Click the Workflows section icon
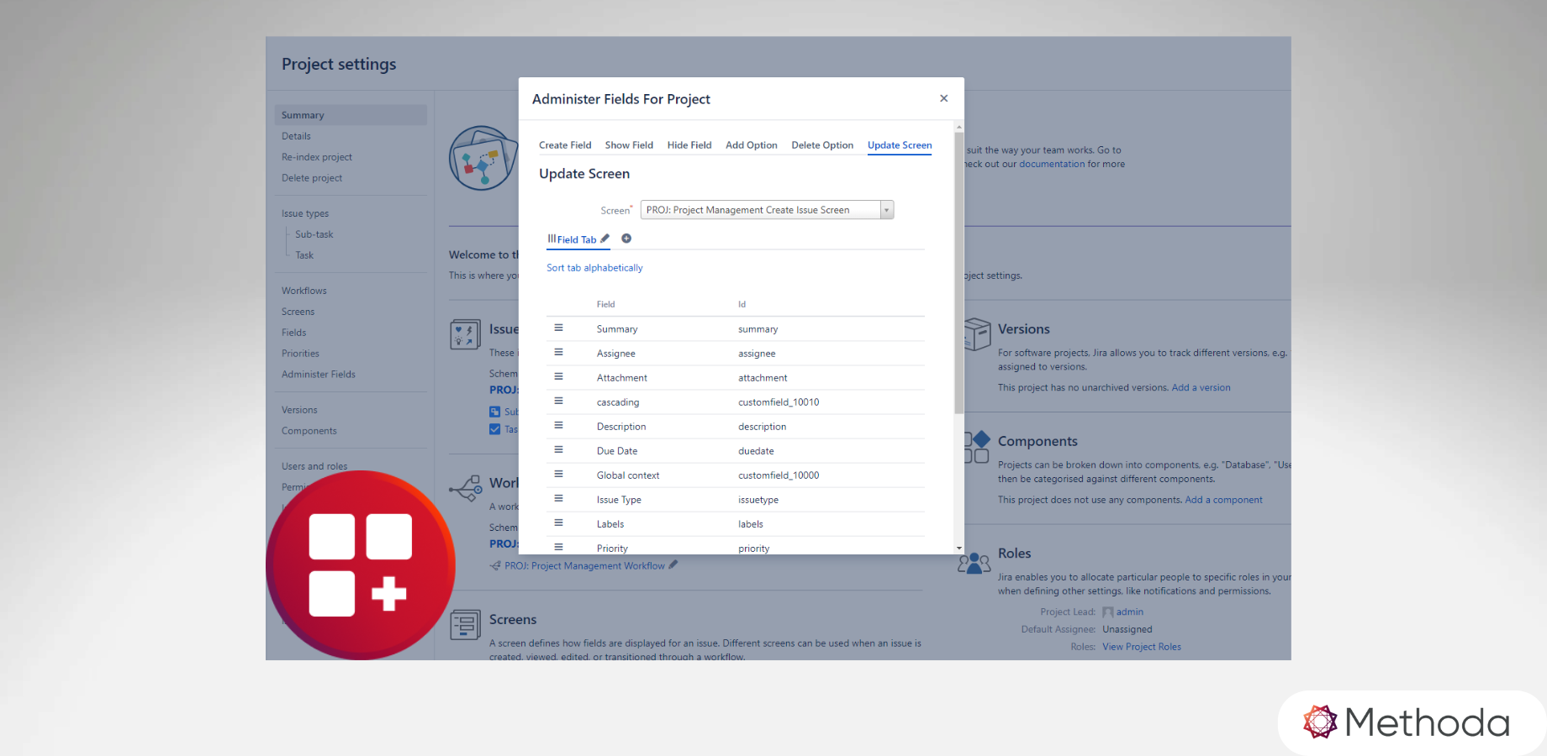The height and width of the screenshot is (756, 1547). (x=465, y=488)
